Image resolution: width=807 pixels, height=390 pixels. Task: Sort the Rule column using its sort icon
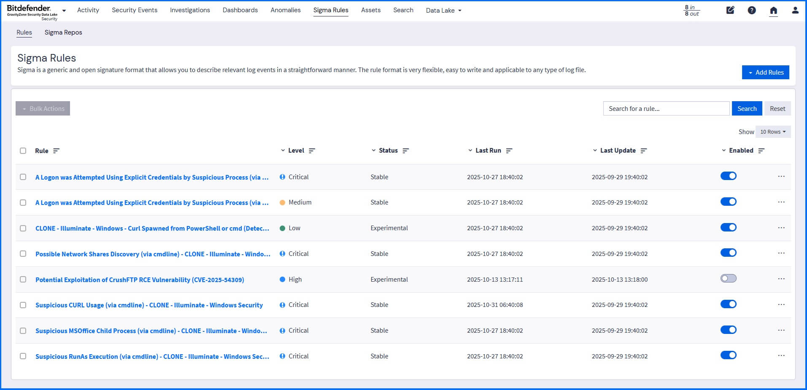click(x=57, y=151)
